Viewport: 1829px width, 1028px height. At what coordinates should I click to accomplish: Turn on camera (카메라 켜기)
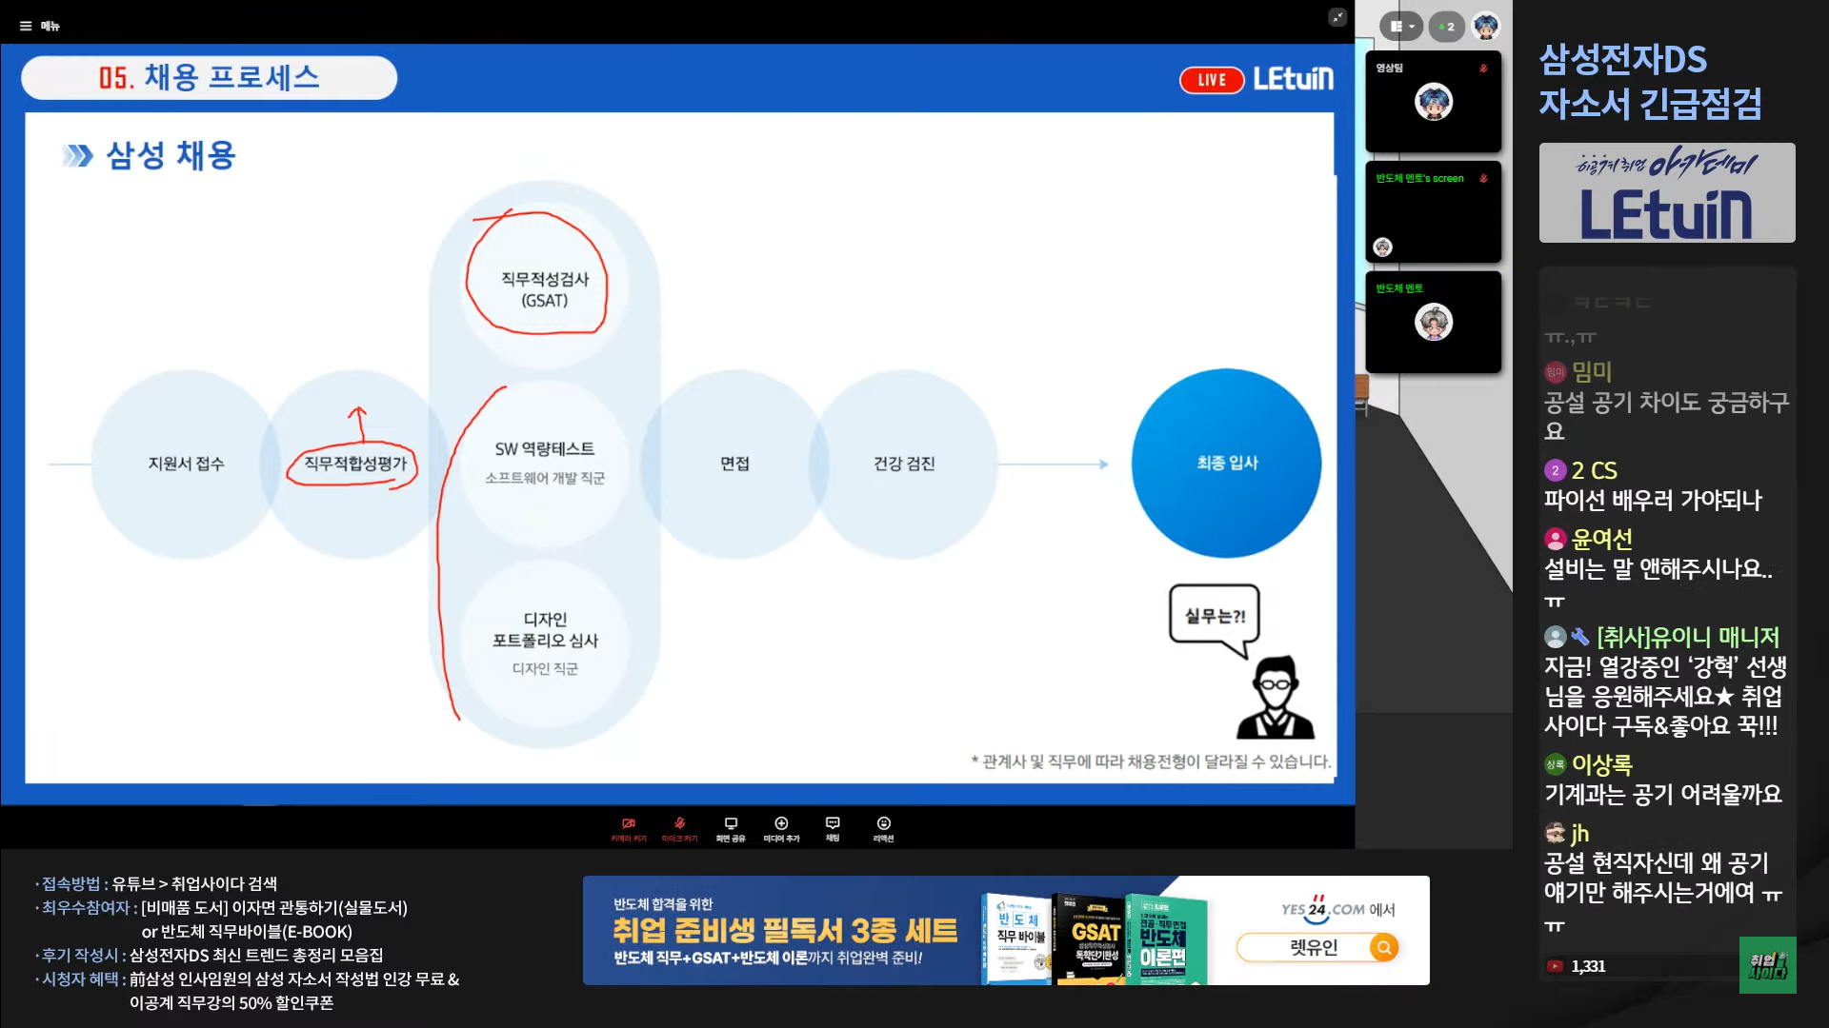pos(629,826)
